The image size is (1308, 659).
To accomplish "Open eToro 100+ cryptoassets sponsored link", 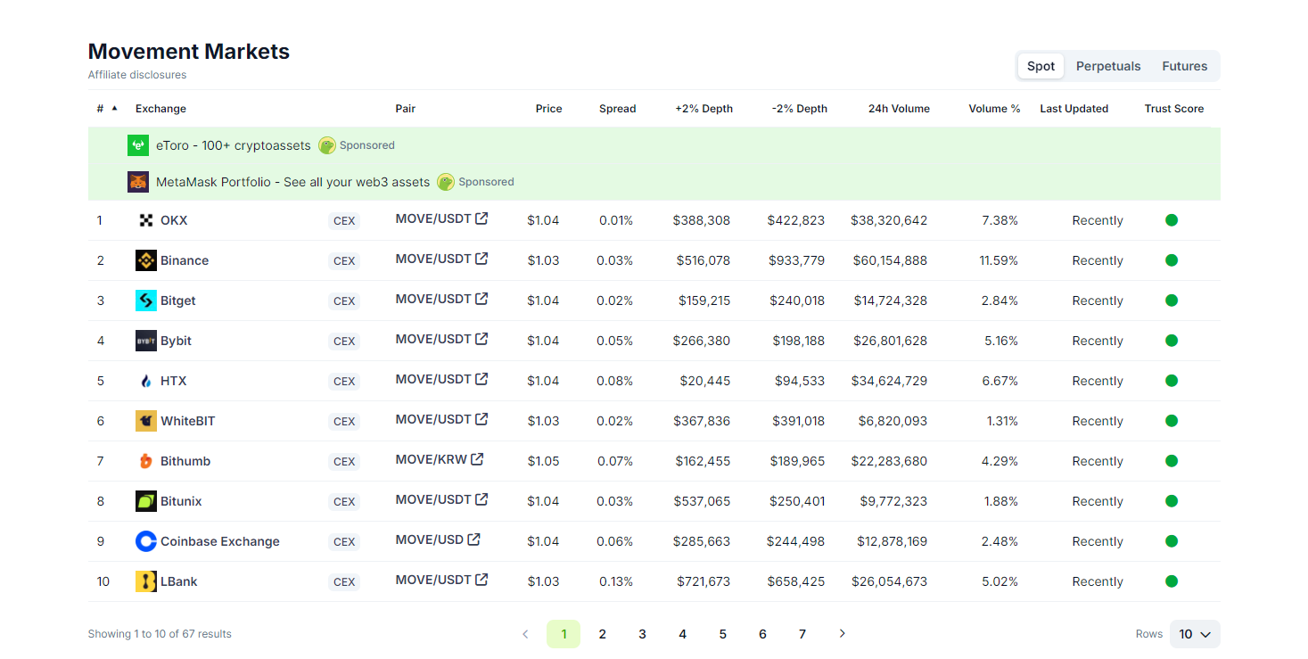I will (234, 145).
